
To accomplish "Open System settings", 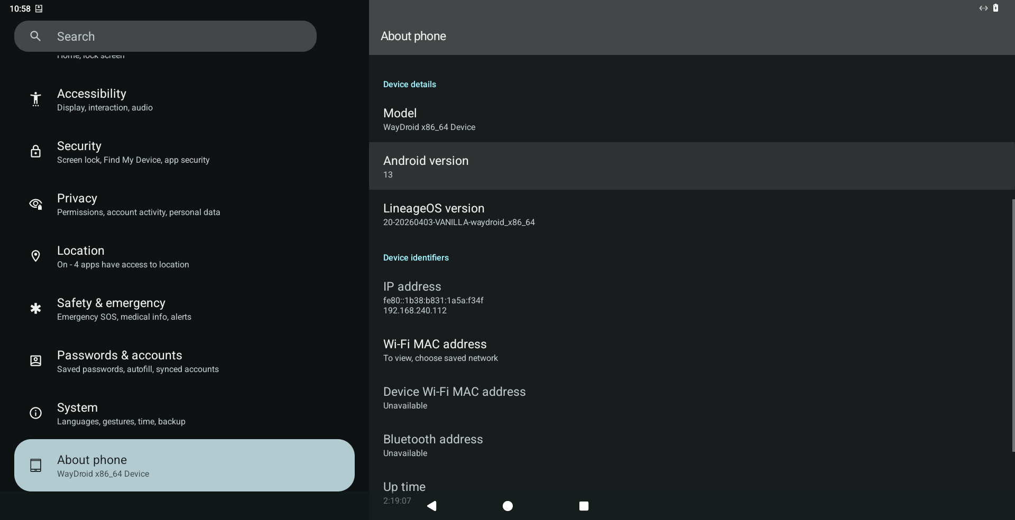I will 184,413.
